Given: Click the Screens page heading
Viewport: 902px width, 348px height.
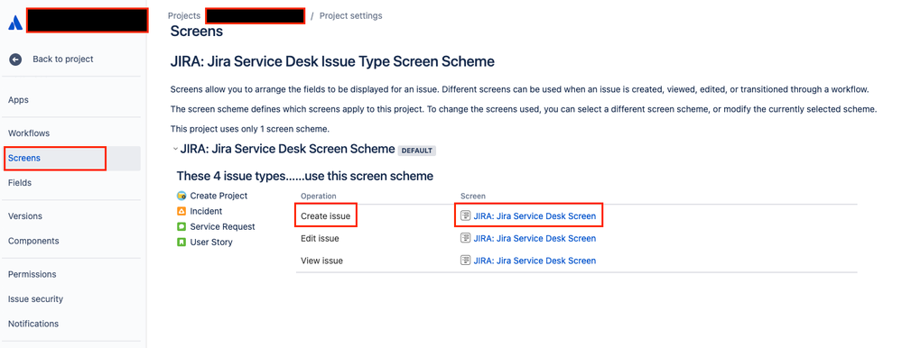Looking at the screenshot, I should click(x=197, y=31).
